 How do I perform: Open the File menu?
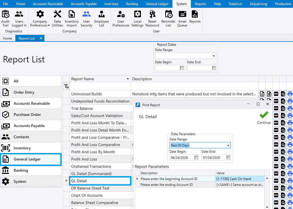click(x=6, y=4)
